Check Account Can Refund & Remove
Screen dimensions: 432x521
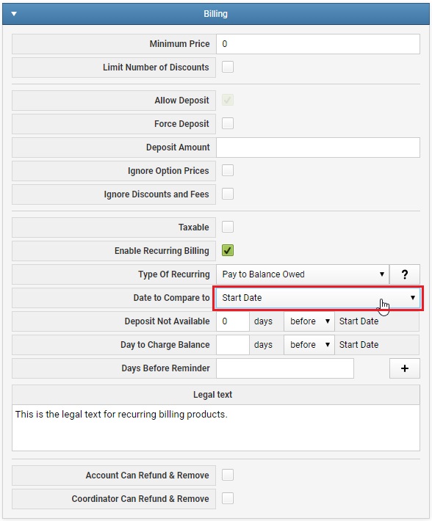228,475
